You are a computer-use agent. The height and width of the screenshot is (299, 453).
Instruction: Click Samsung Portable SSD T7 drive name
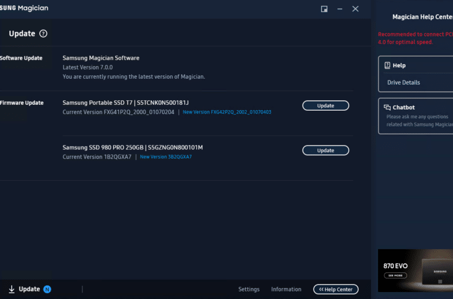[x=98, y=103]
